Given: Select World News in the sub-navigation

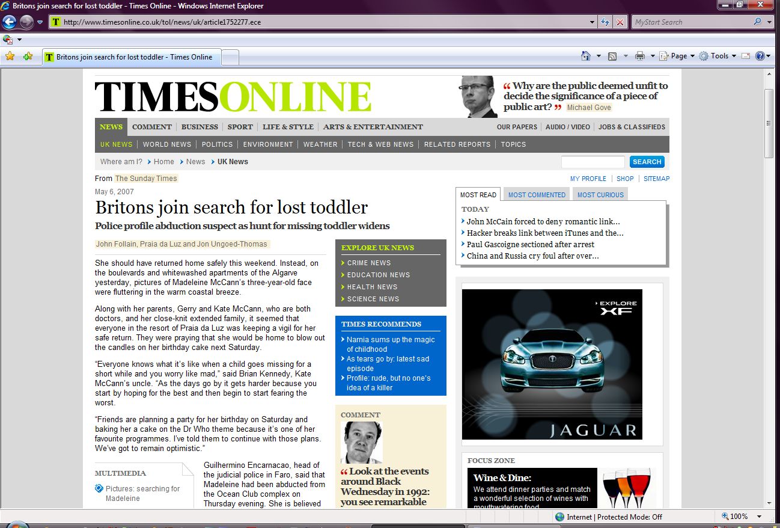Looking at the screenshot, I should (x=167, y=144).
